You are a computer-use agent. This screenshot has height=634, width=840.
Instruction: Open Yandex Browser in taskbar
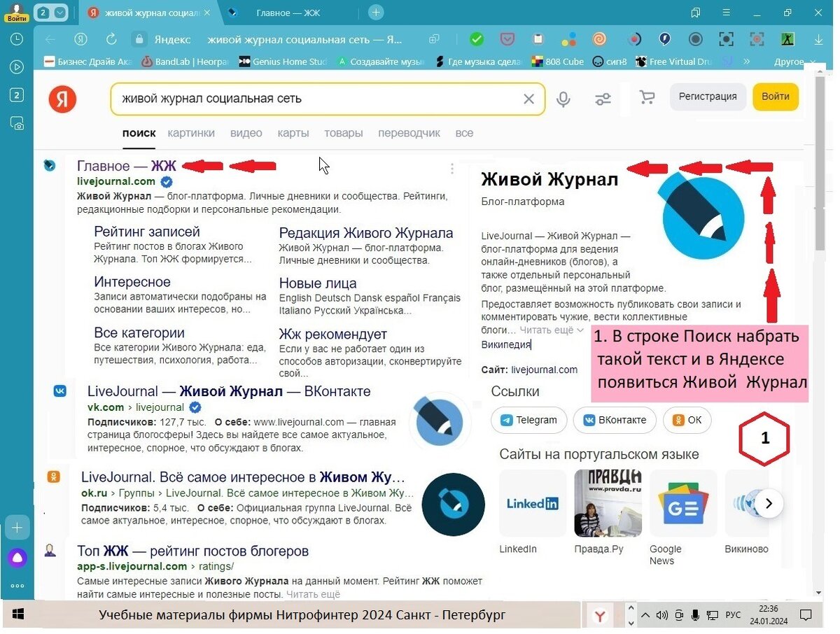point(600,616)
